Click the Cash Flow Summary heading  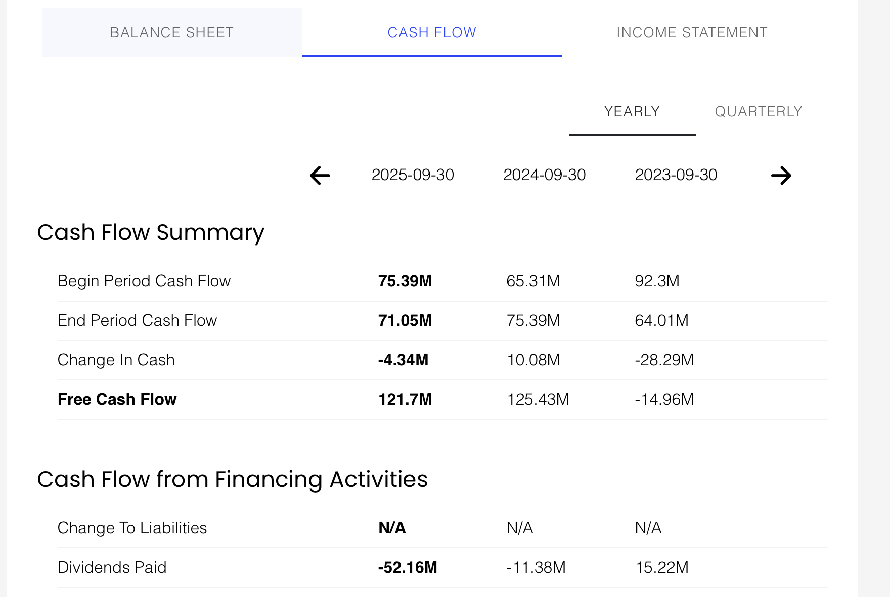(151, 232)
